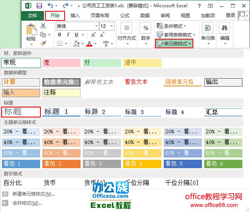Image resolution: width=250 pixels, height=212 pixels.
Task: Click the Undo arrow icon
Action: (x=50, y=5)
